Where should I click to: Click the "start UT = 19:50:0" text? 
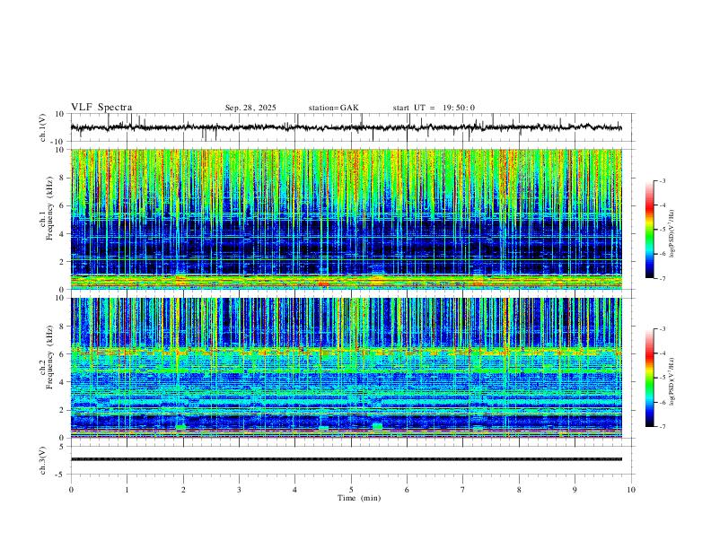point(434,108)
